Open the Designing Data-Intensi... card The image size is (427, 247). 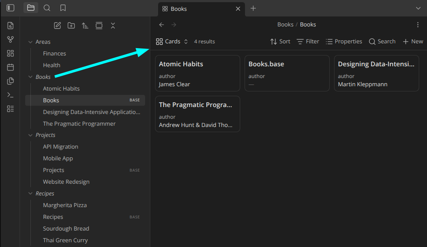point(376,73)
